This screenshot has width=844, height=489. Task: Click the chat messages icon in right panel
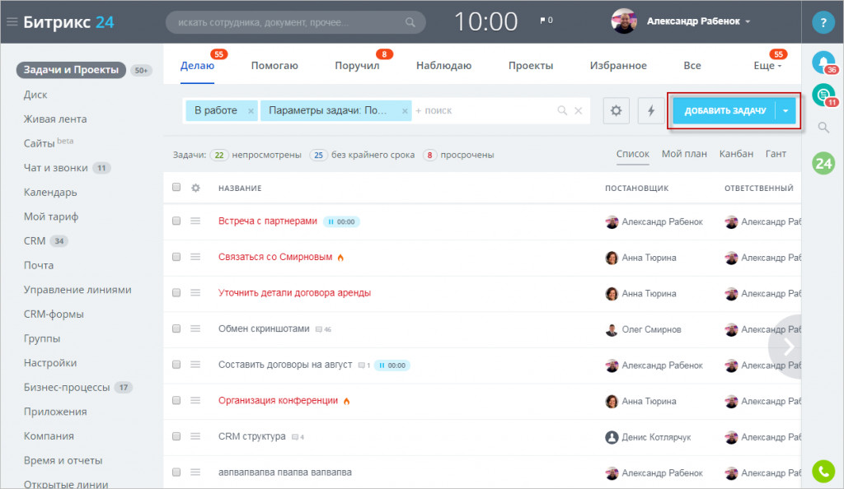(823, 95)
